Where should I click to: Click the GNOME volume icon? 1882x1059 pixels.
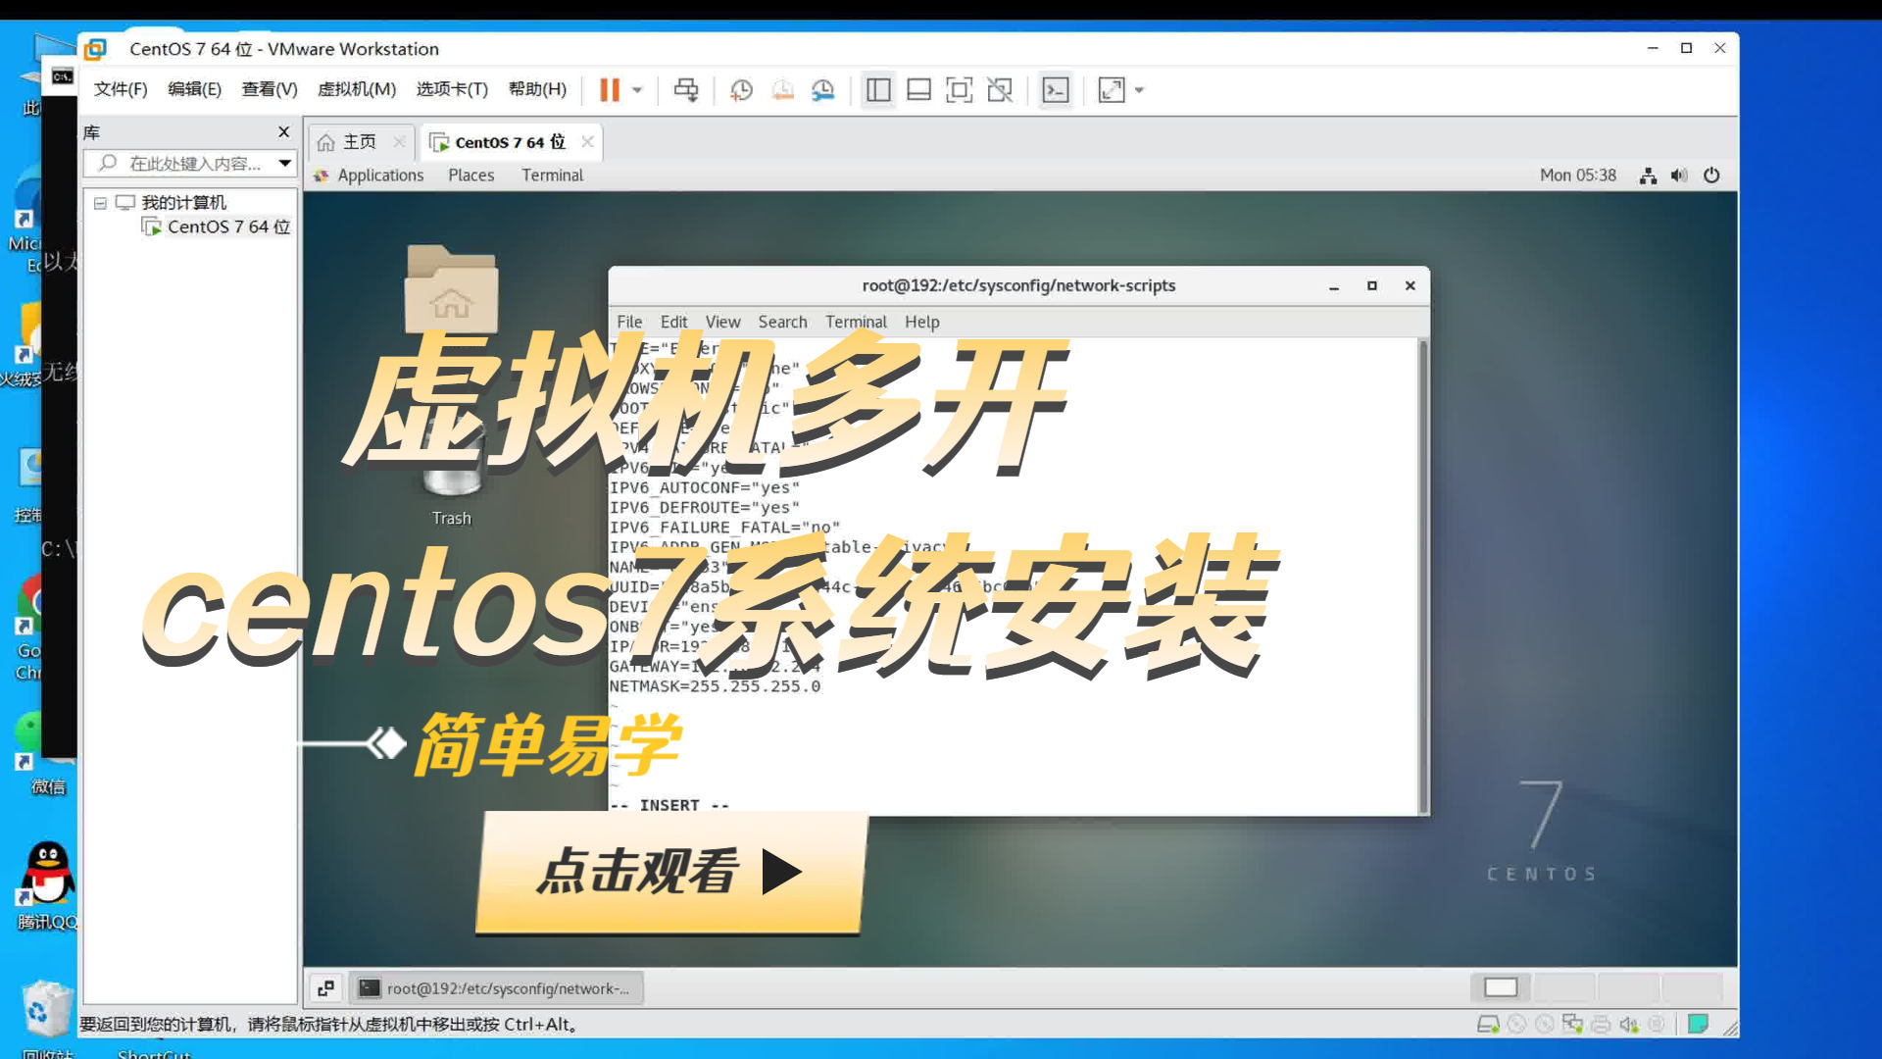1679,176
